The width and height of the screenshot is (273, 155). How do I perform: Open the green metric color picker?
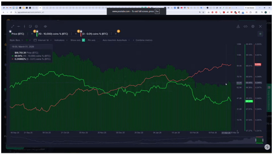tap(27, 40)
